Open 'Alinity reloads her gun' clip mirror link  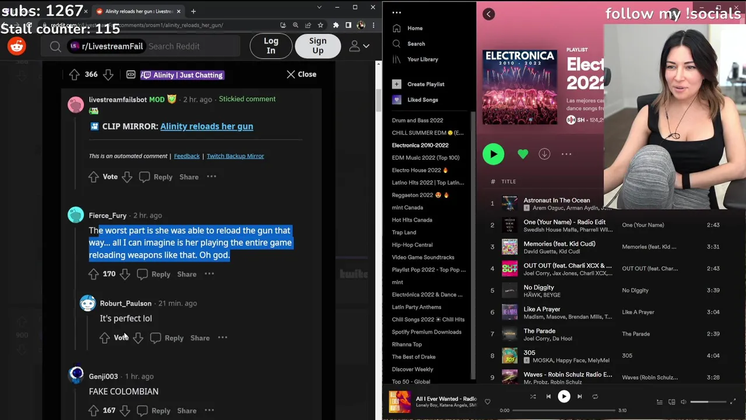(x=206, y=126)
